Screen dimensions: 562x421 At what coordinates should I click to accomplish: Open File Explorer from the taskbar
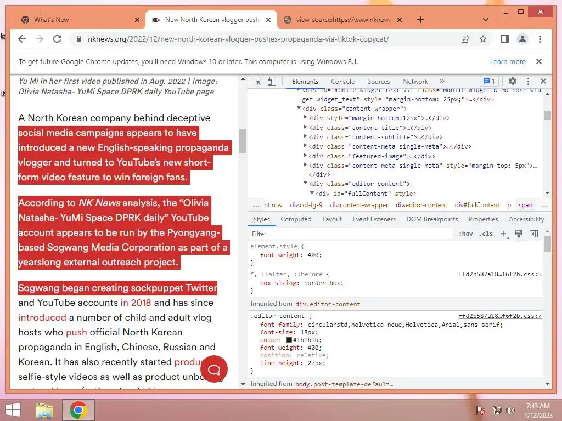pyautogui.click(x=44, y=410)
